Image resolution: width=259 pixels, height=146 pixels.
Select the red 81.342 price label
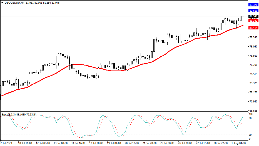pos(253,21)
